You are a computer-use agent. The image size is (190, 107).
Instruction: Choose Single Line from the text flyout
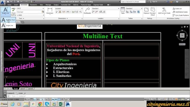(8, 26)
